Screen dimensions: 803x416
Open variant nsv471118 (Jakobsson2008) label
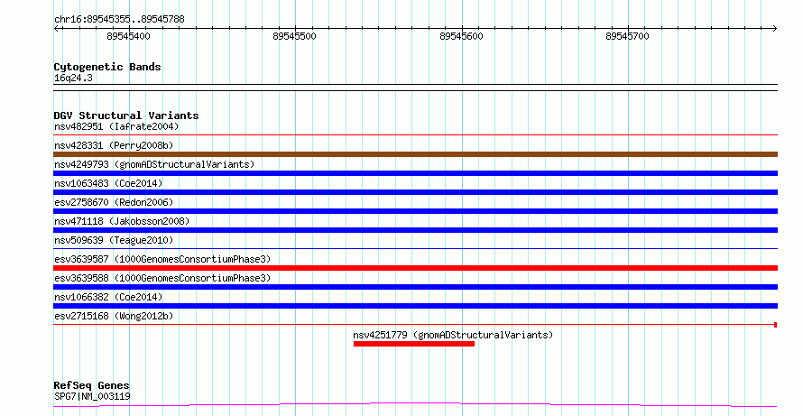(122, 221)
